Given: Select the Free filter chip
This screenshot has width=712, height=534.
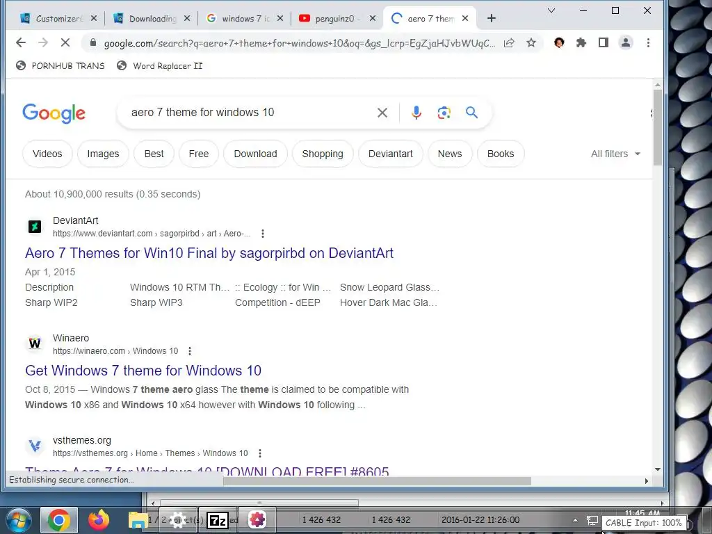Looking at the screenshot, I should (x=199, y=154).
